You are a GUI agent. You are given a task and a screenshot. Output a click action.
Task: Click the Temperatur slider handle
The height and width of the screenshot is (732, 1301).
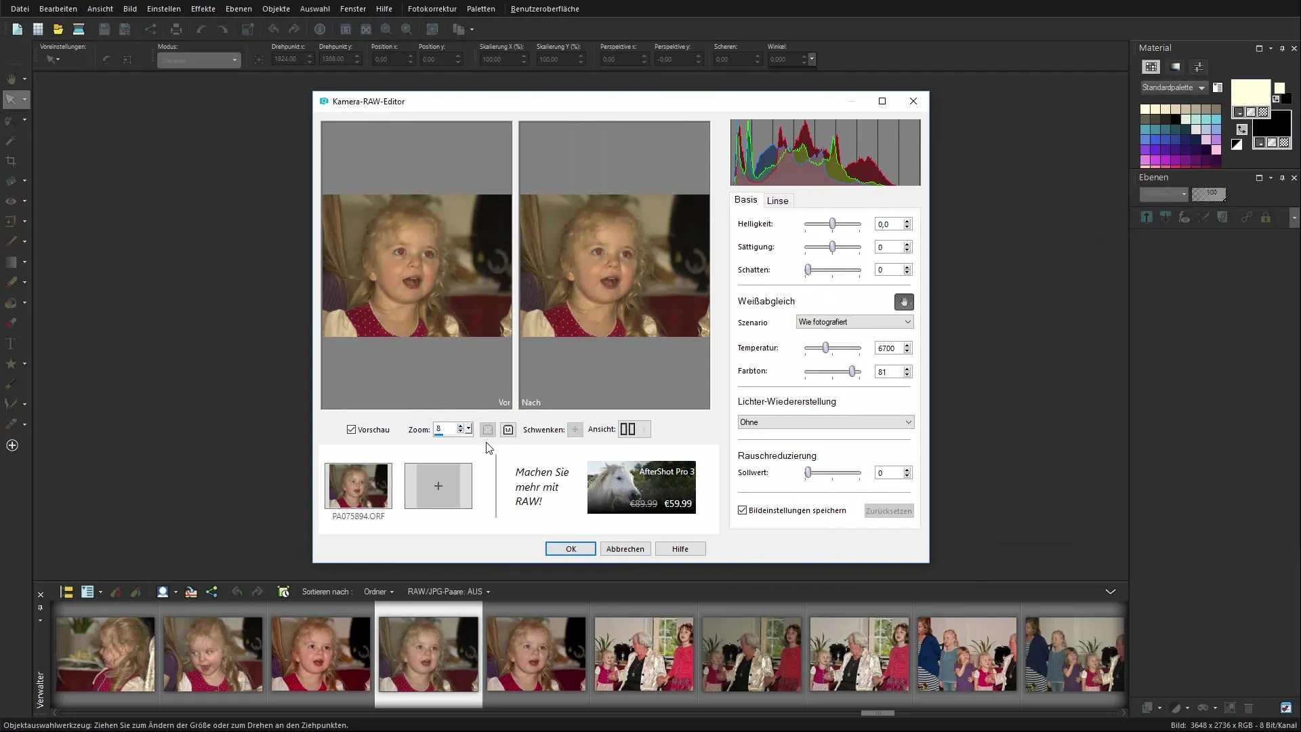pos(825,348)
